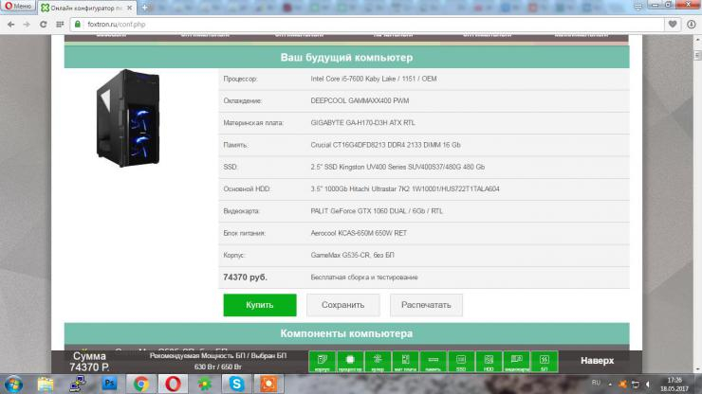The width and height of the screenshot is (702, 394).
Task: Go to the HDD component icon
Action: pos(489,361)
